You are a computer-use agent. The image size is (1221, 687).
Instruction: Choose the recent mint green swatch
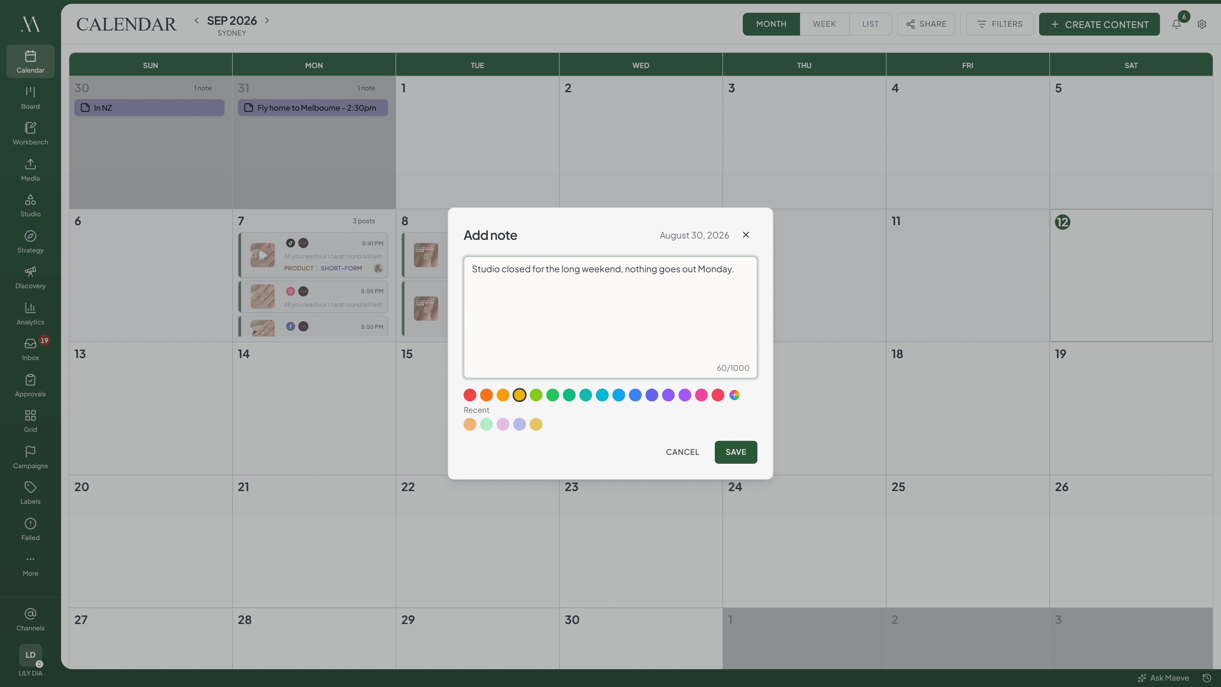(x=486, y=424)
